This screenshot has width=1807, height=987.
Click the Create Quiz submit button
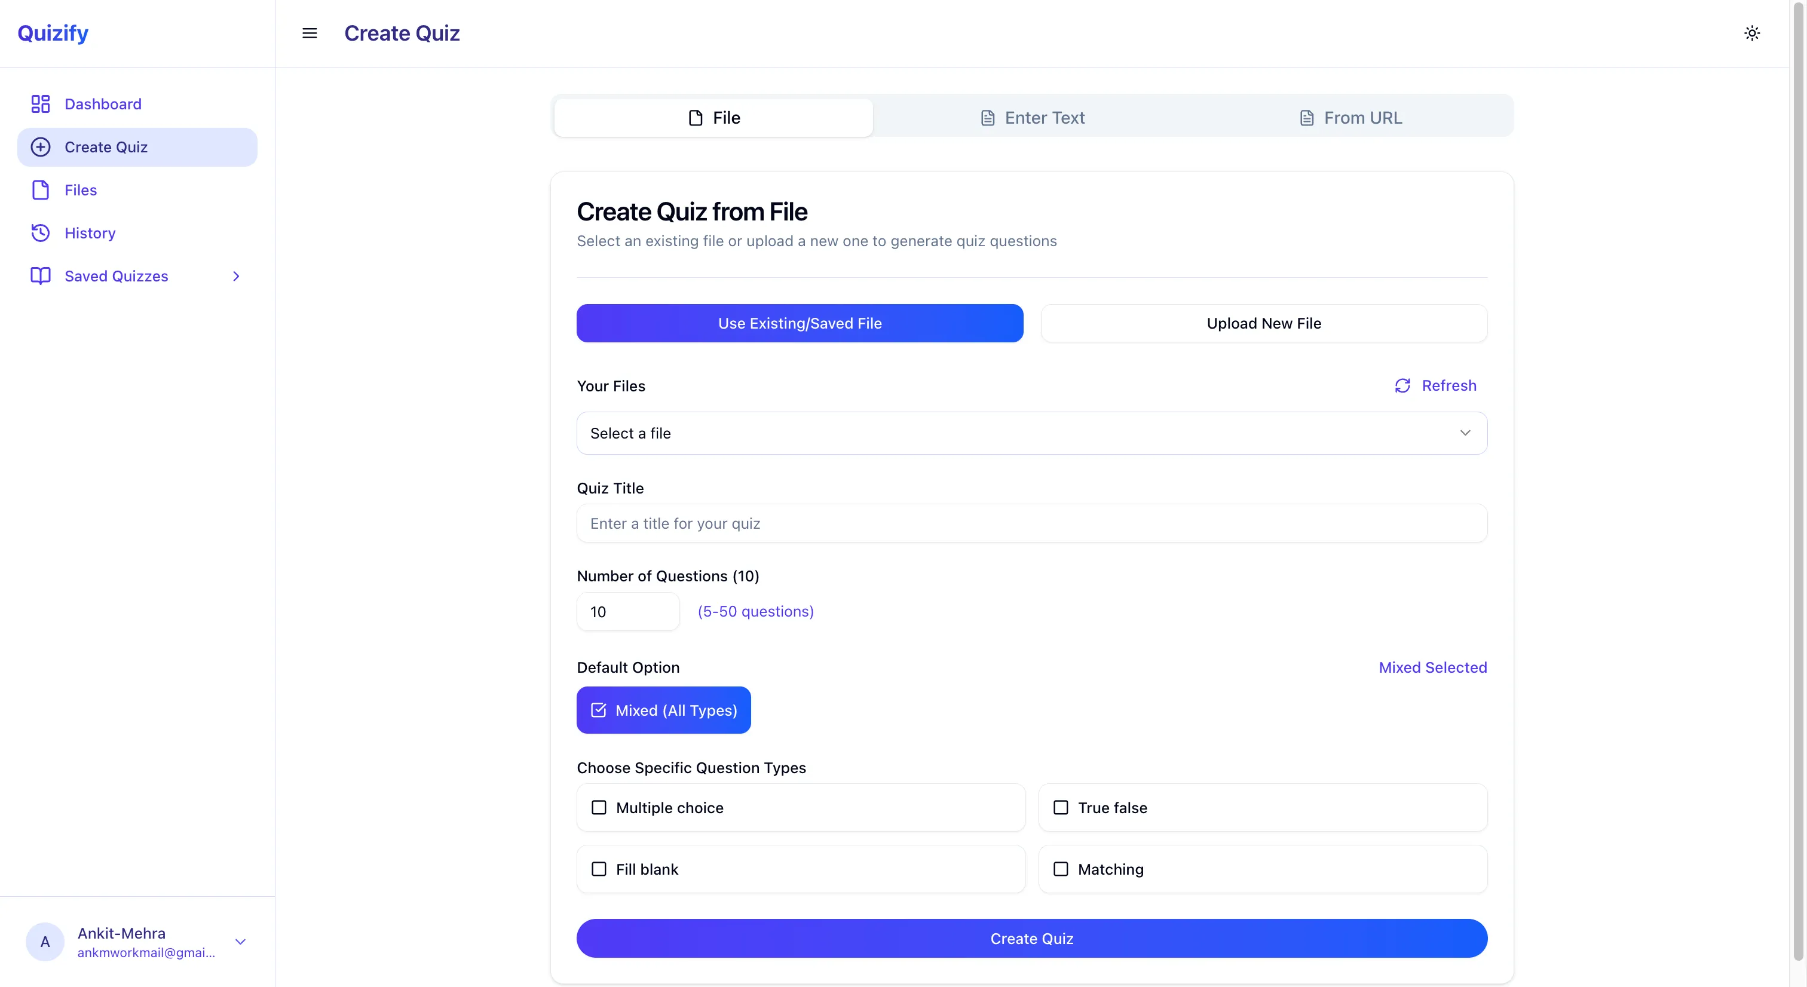point(1031,938)
